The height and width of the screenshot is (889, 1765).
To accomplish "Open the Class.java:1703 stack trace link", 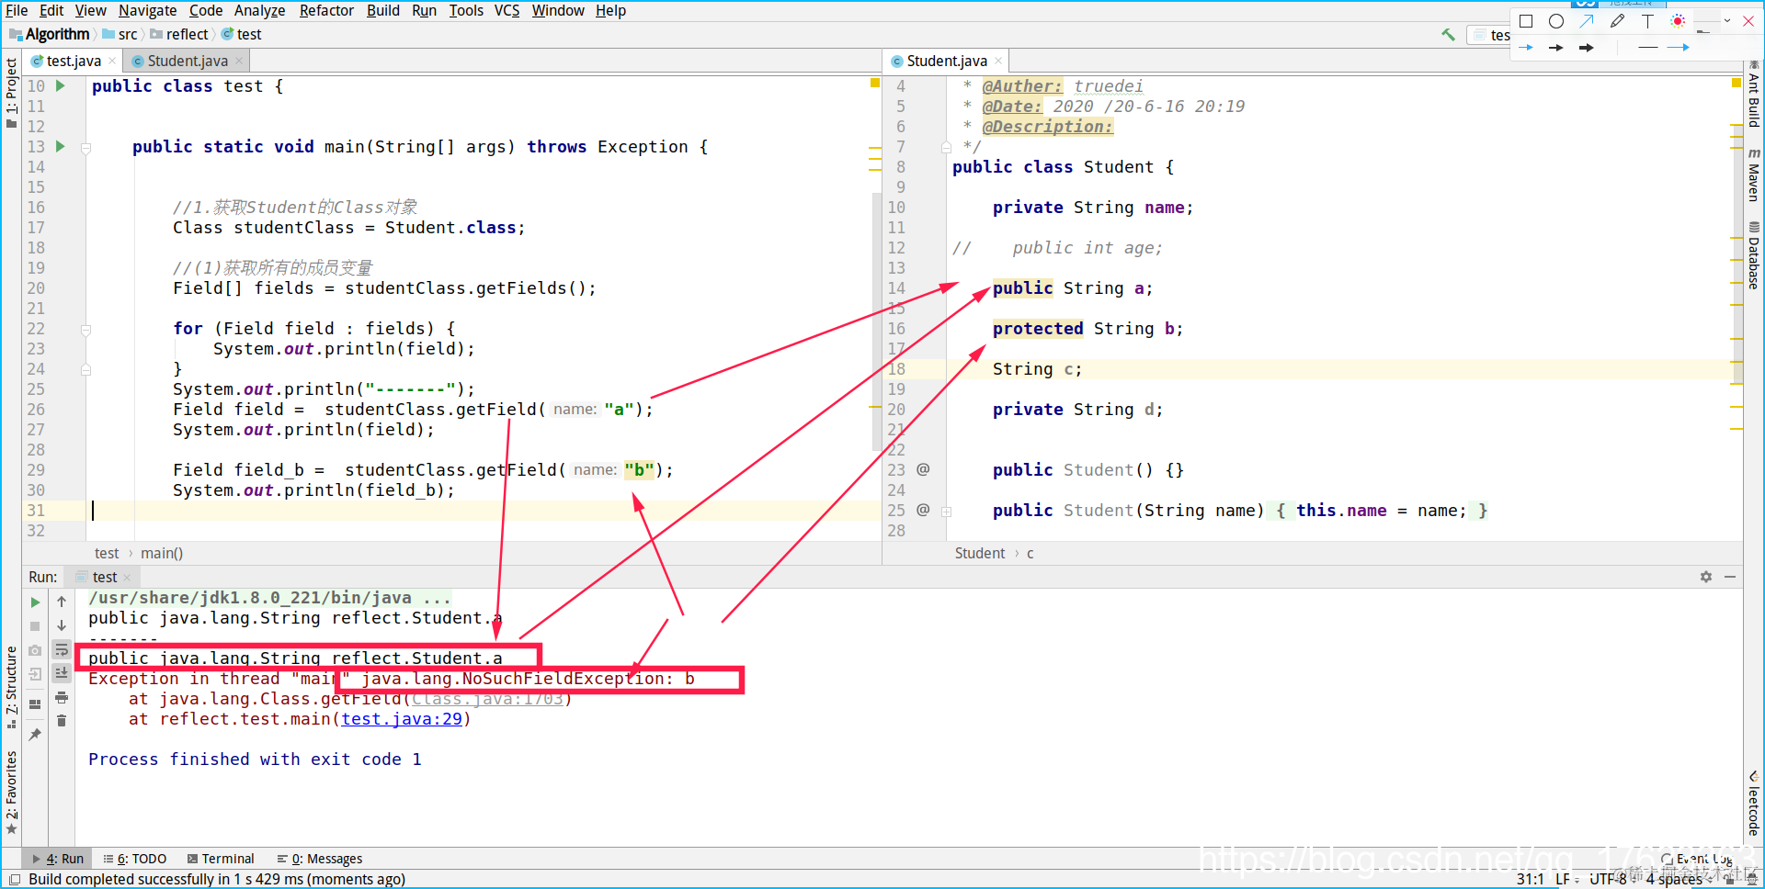I will [487, 699].
